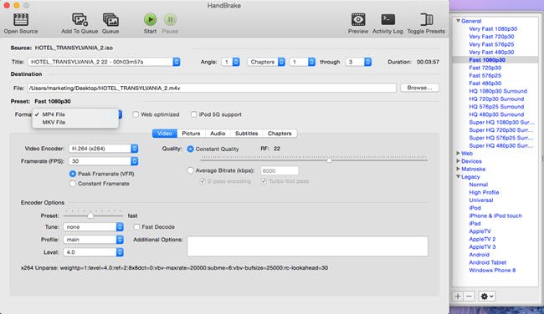Open the Title dropdown
Viewport: 544px width, 314px height.
coord(104,62)
